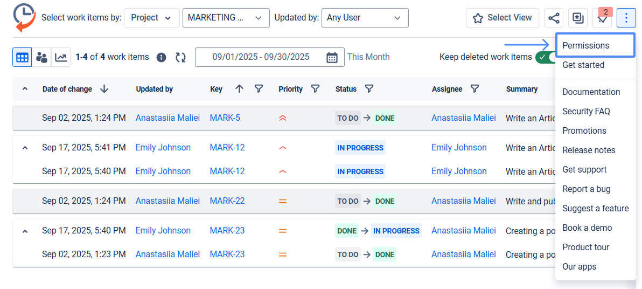Filter the Status column

tap(369, 89)
